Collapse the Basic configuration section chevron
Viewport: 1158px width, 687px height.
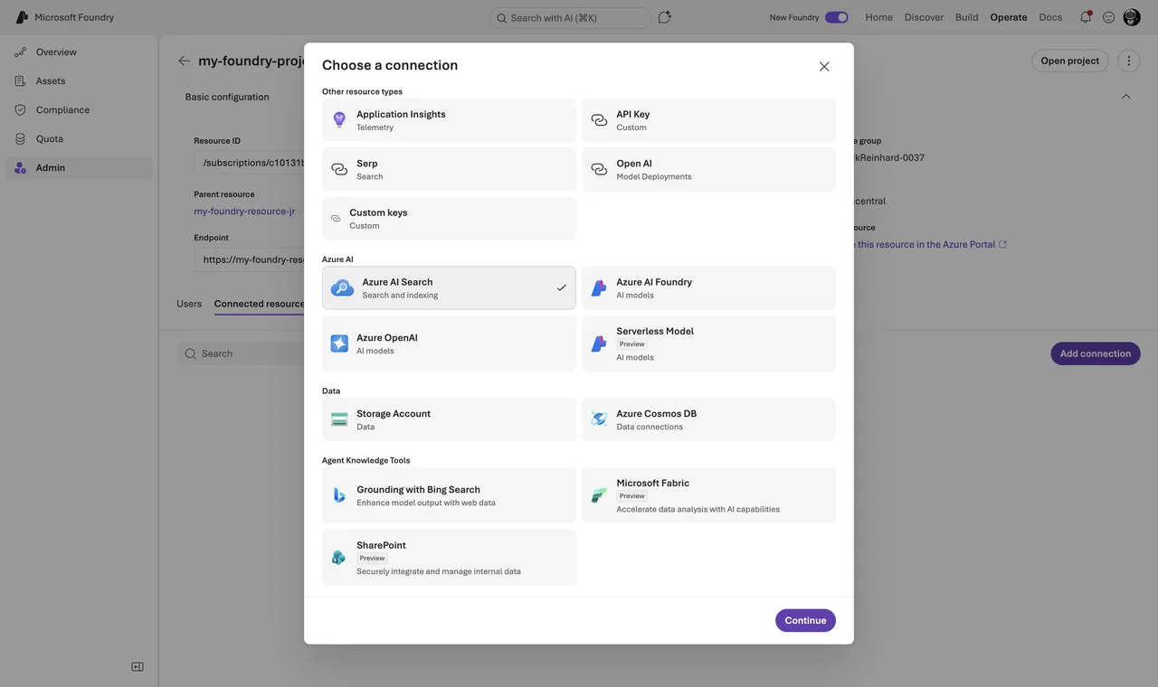click(1126, 97)
